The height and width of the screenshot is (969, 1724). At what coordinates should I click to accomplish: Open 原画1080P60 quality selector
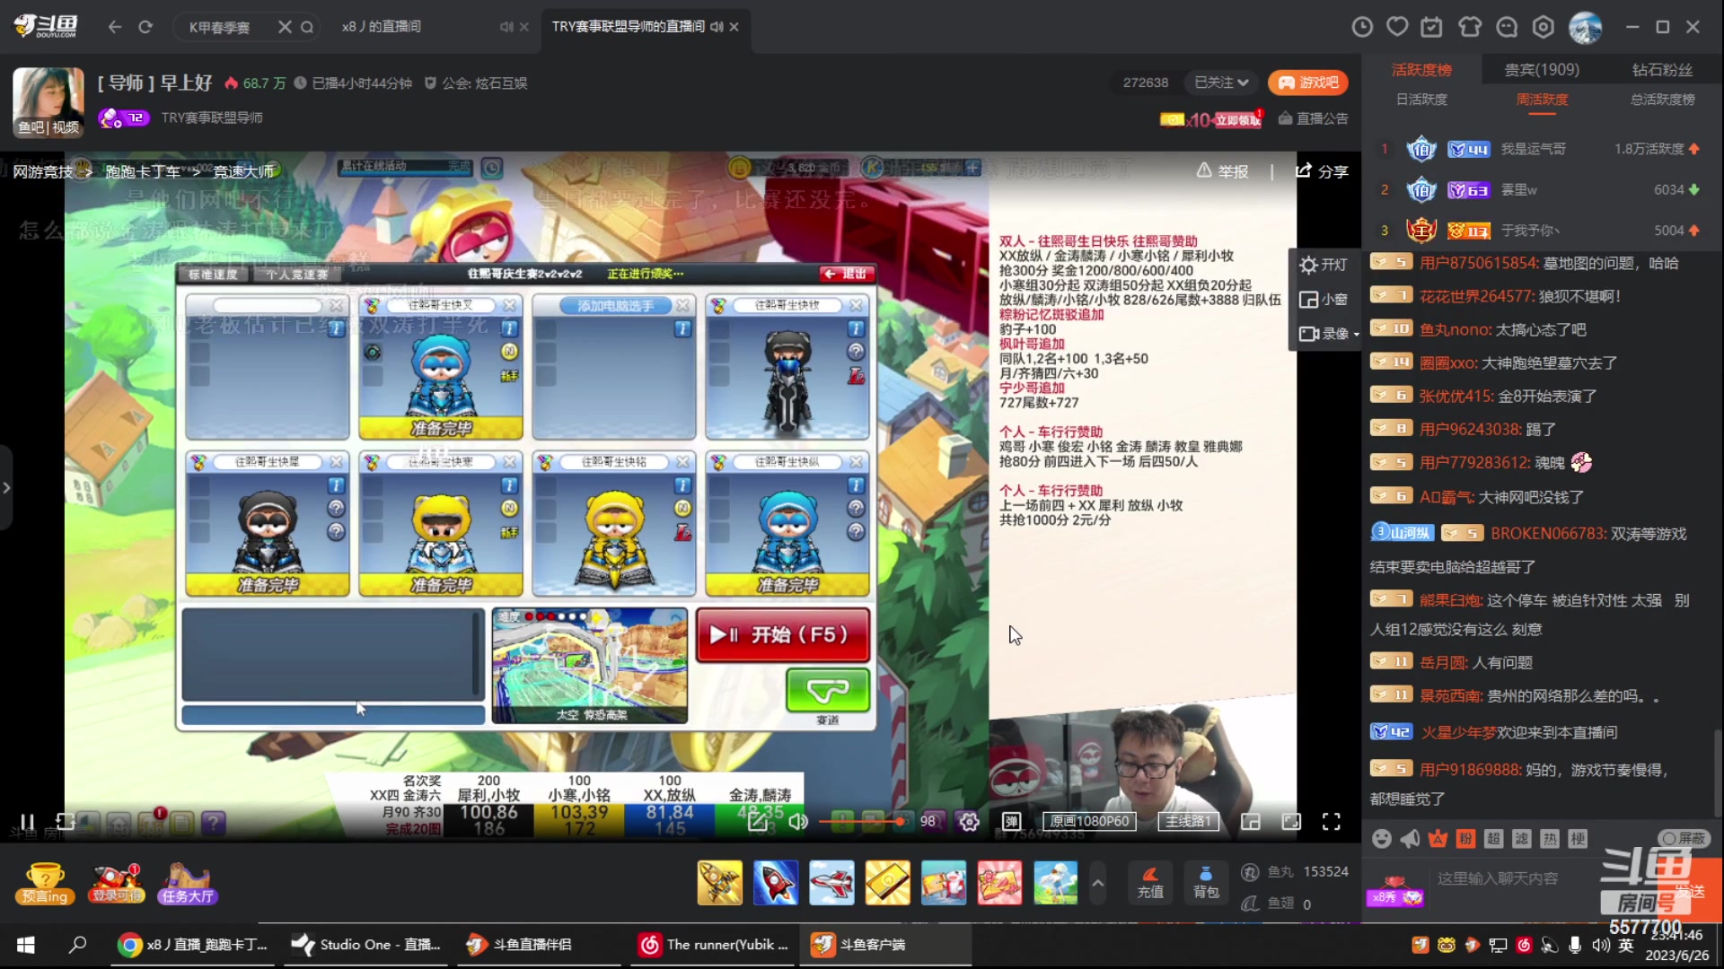(x=1089, y=822)
